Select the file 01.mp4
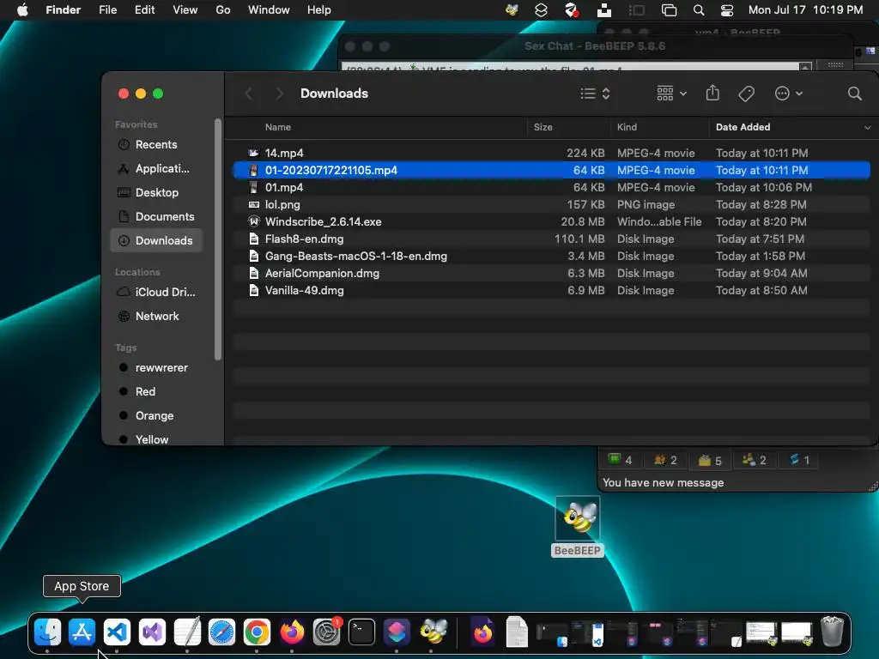Screen dimensions: 879x659 pyautogui.click(x=552, y=187)
